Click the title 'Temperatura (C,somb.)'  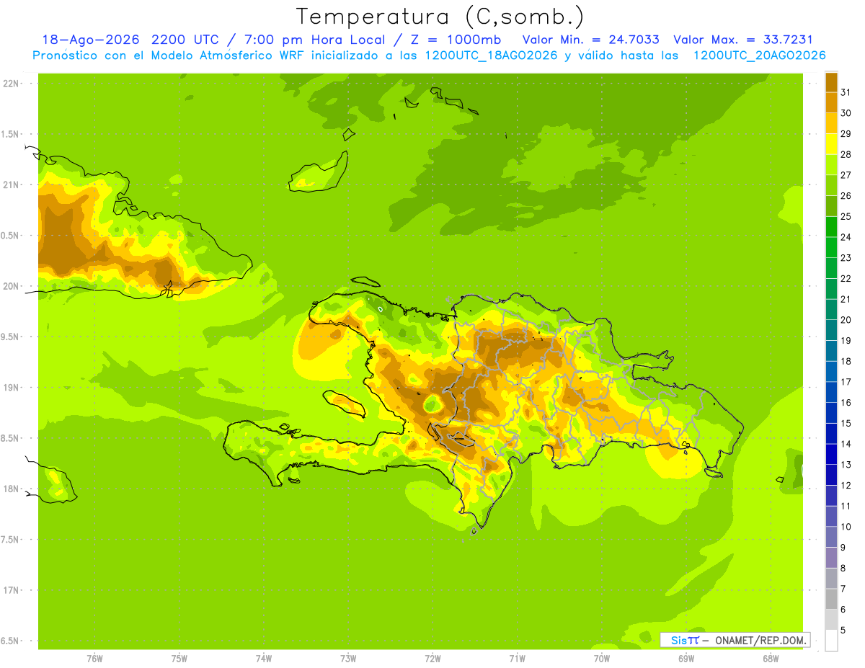(440, 17)
